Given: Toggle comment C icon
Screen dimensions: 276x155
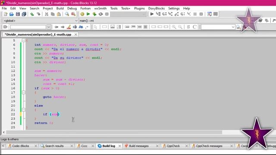Looking at the screenshot, I should click(x=194, y=27).
